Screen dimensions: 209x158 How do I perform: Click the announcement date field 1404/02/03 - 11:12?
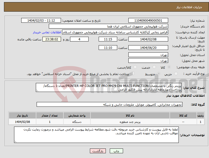[41, 20]
